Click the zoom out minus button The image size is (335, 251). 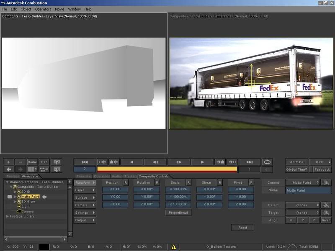pos(21,162)
